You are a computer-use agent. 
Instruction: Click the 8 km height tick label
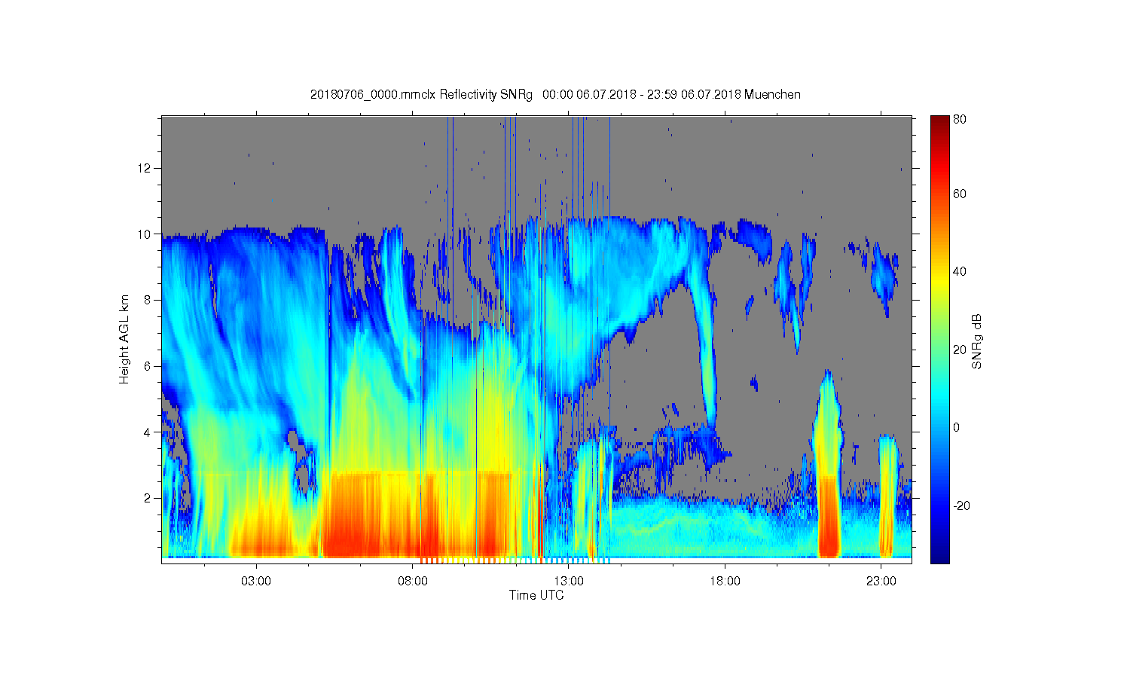pos(148,300)
